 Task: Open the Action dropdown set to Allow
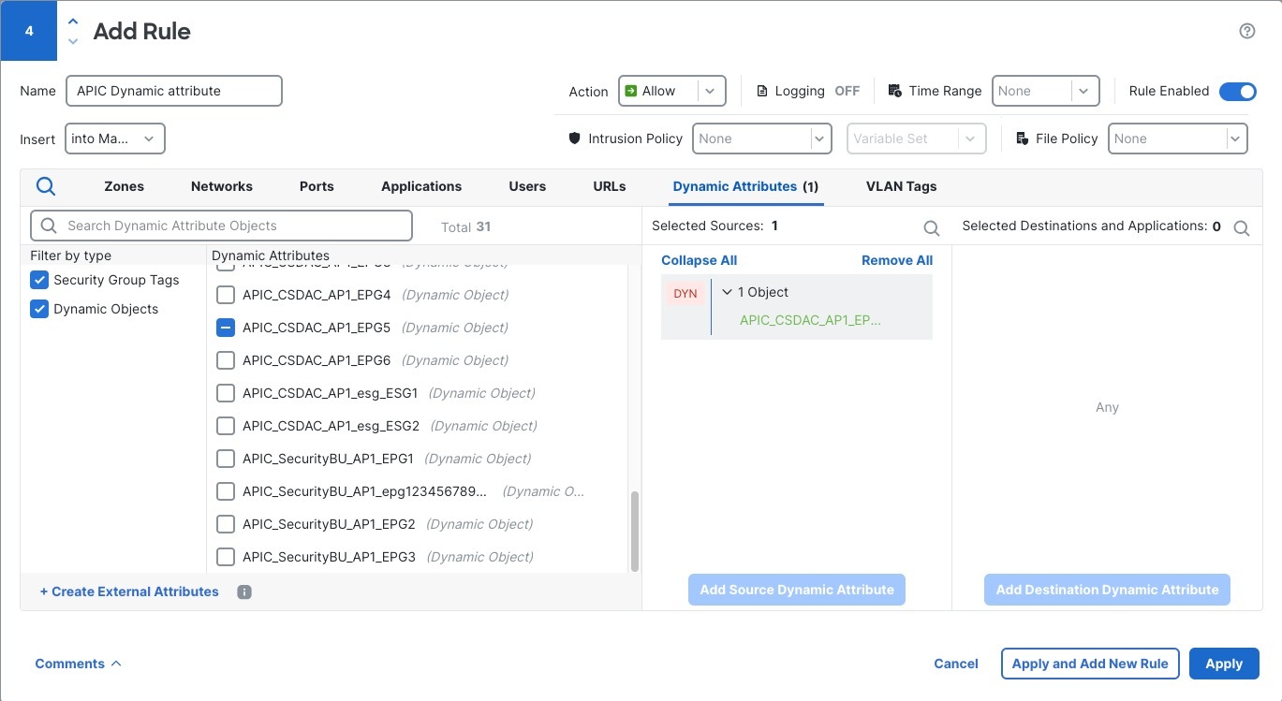tap(671, 91)
